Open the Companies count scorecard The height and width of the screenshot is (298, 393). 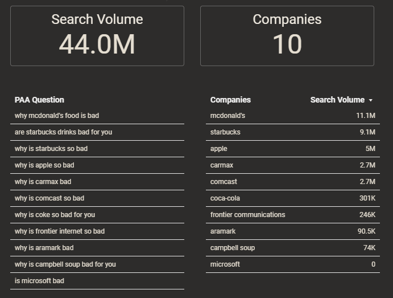287,36
